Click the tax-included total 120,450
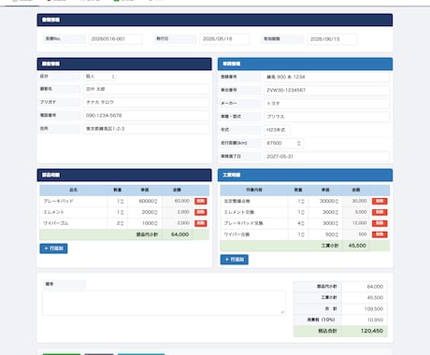430x355 pixels. [372, 331]
